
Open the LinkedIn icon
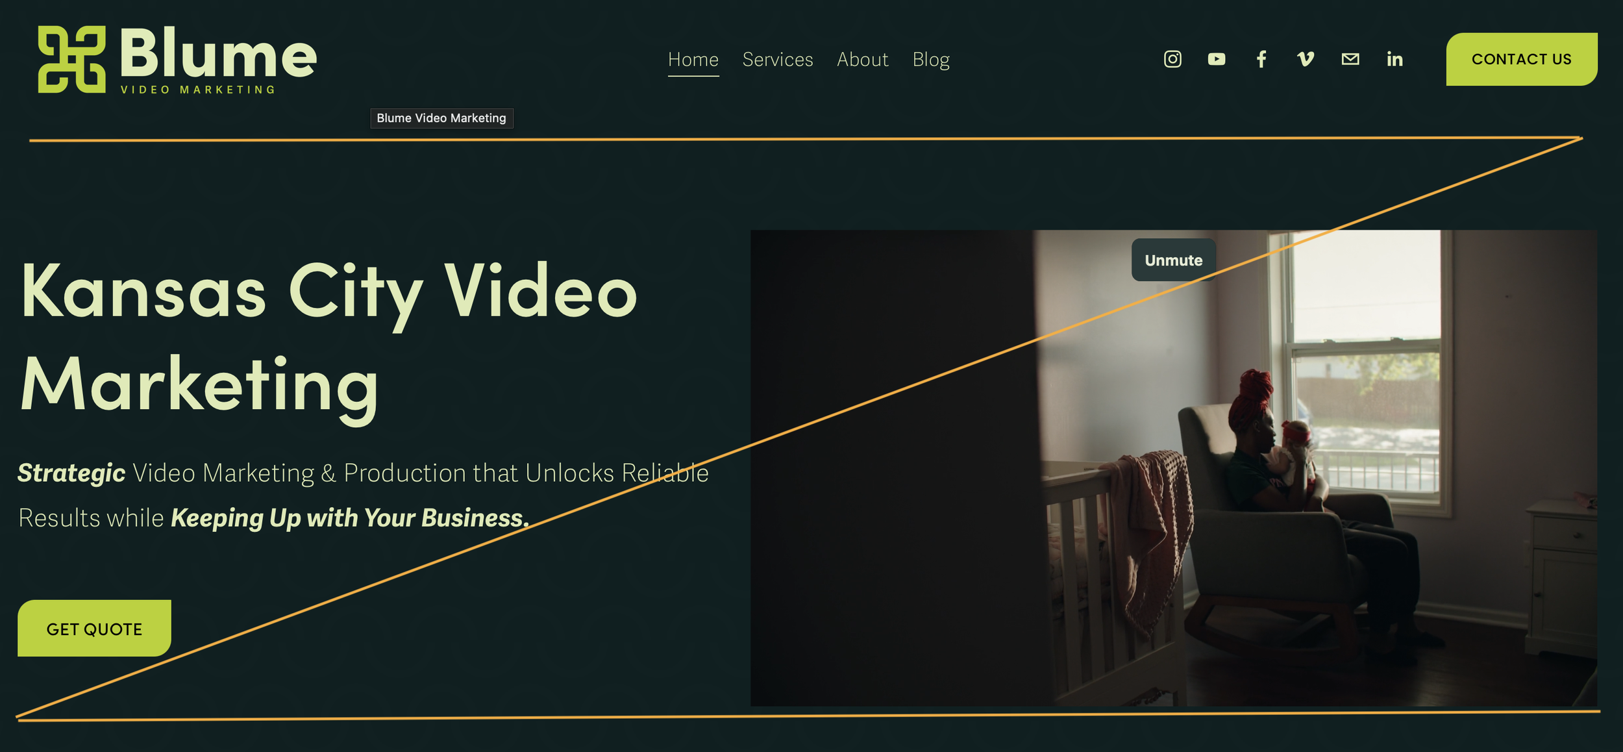[1394, 59]
